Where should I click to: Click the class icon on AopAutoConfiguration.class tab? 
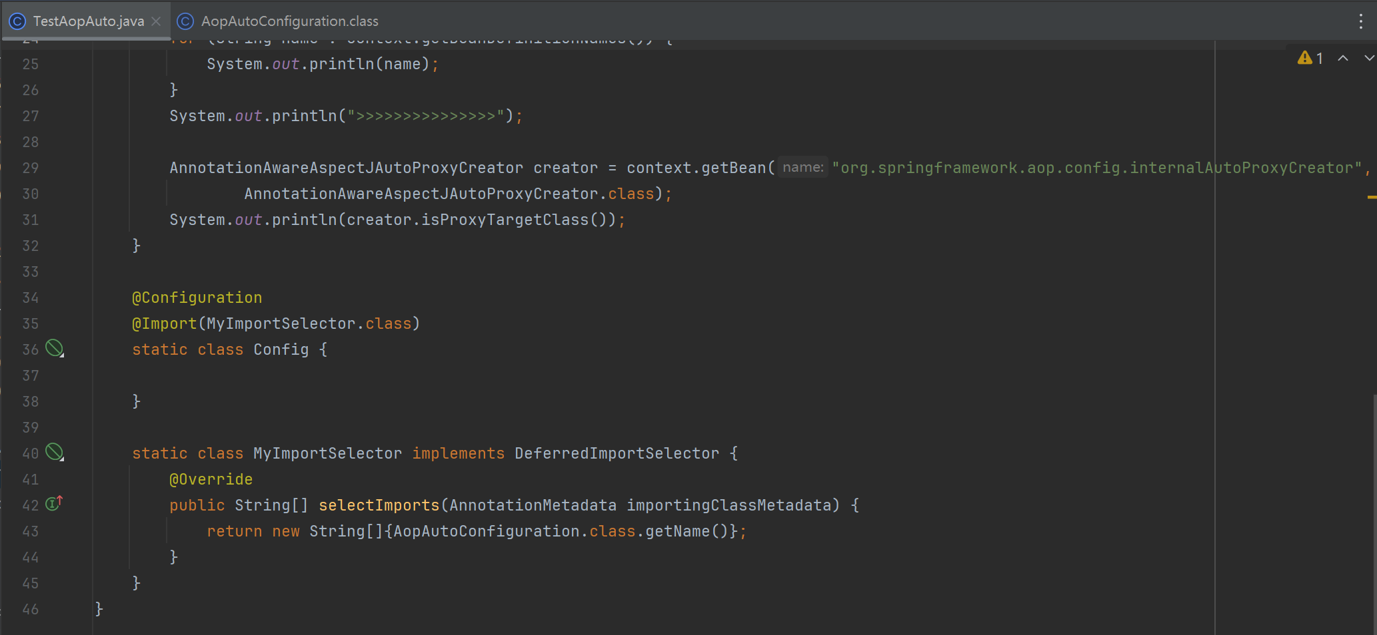[185, 21]
